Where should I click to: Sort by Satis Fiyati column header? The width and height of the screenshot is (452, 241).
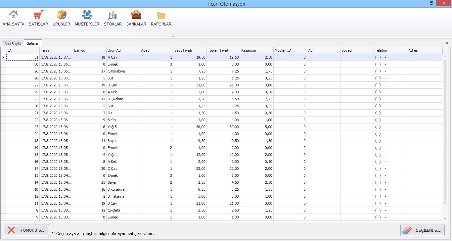point(190,50)
